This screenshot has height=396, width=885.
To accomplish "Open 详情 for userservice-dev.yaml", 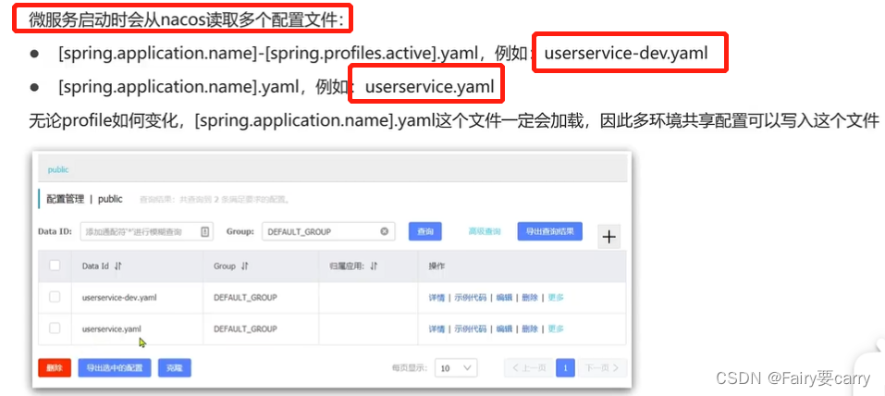I will point(436,297).
